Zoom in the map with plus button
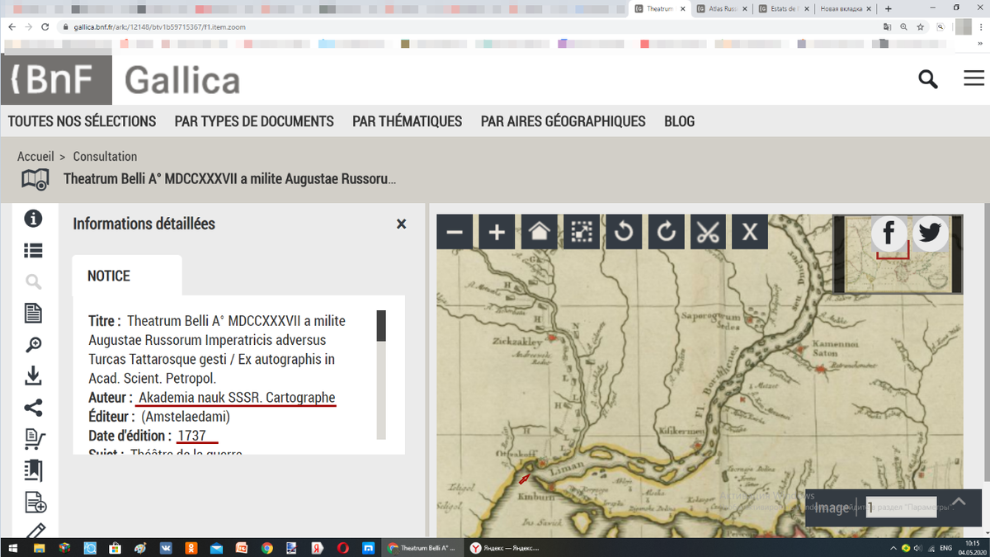The width and height of the screenshot is (990, 557). click(497, 232)
